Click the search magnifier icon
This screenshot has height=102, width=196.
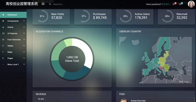tap(50, 4)
